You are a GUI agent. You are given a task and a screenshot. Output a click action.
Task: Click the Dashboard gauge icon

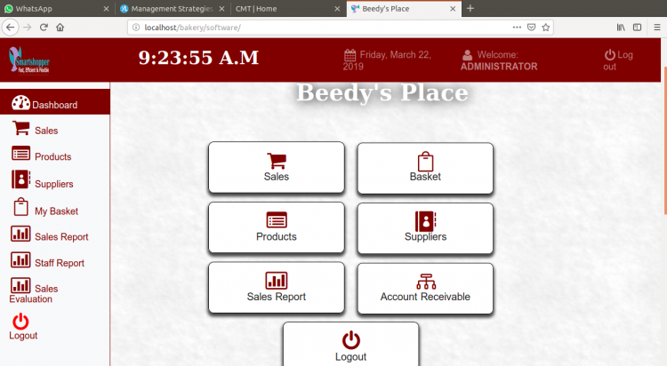(20, 103)
